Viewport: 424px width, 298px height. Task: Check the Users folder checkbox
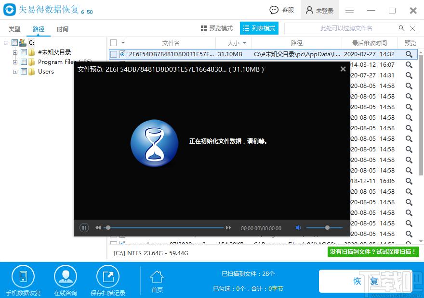coord(24,72)
